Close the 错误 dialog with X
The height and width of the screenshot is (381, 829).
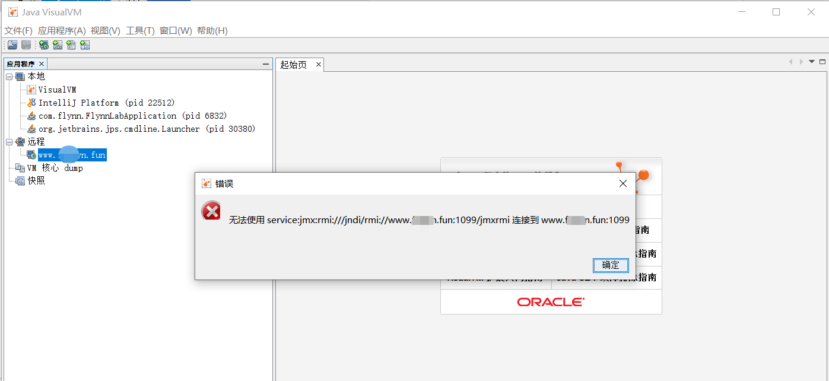[623, 183]
